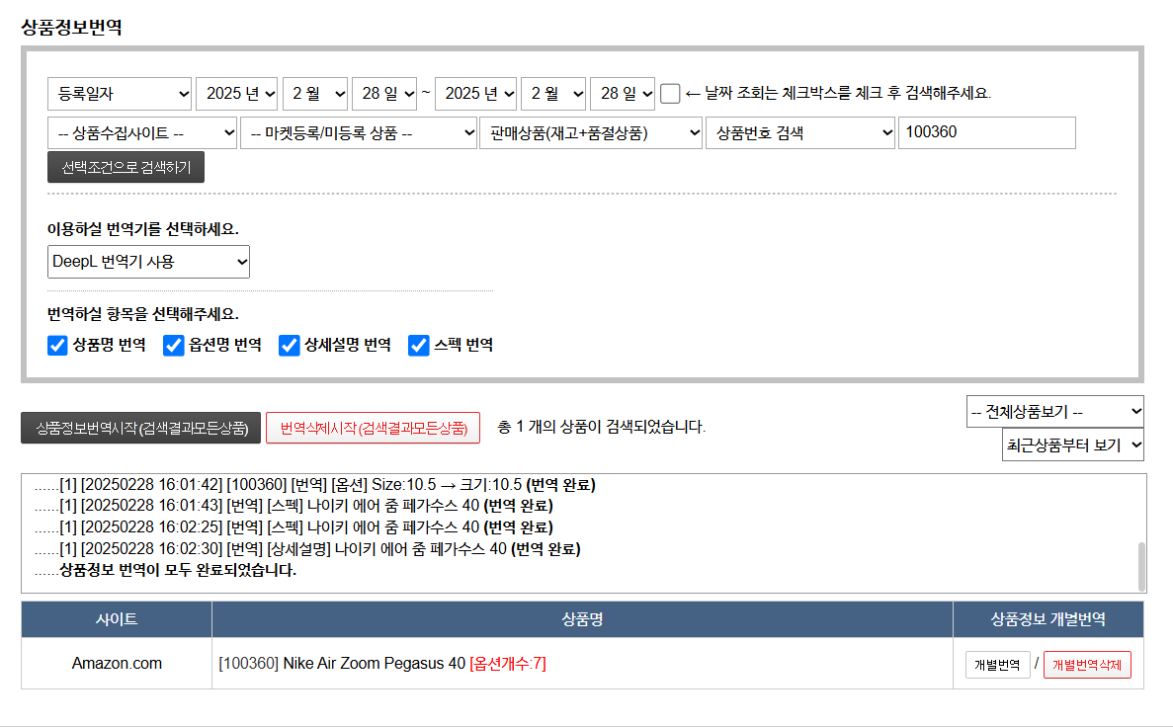
Task: Uncheck 상품명 번역 checkbox
Action: [x=57, y=345]
